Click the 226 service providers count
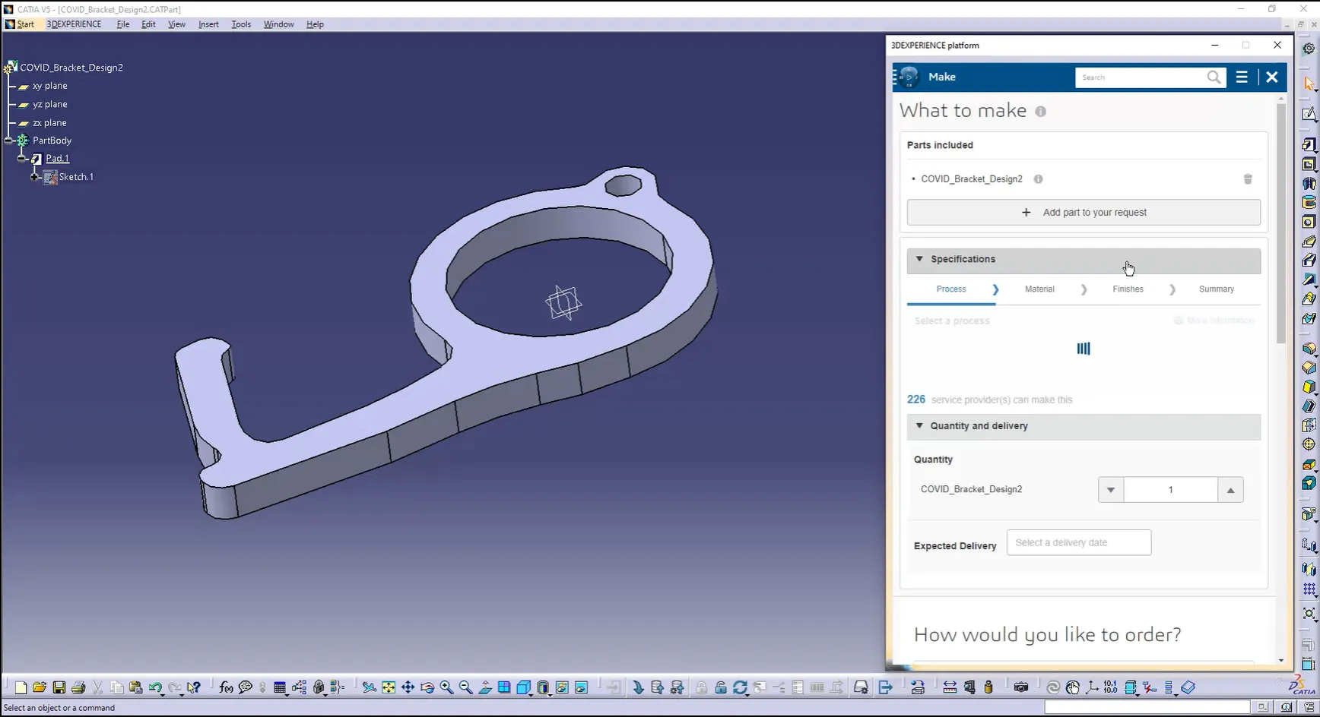1320x717 pixels. click(x=915, y=400)
